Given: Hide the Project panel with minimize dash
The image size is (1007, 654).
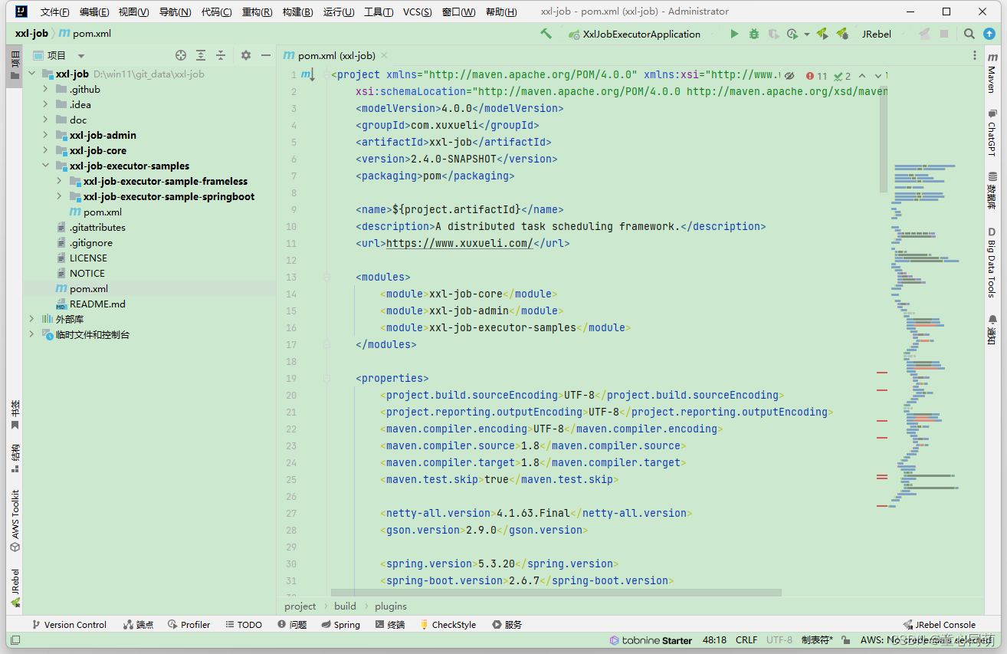Looking at the screenshot, I should (266, 55).
